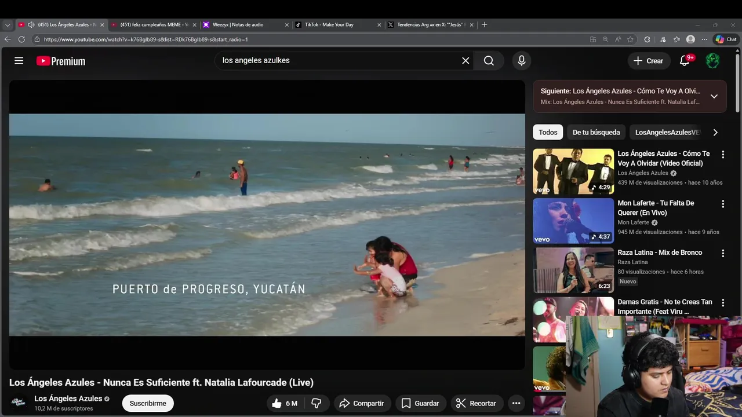Screen dimensions: 742x417
Task: Click the YouTube Premium logo
Action: pyautogui.click(x=61, y=61)
